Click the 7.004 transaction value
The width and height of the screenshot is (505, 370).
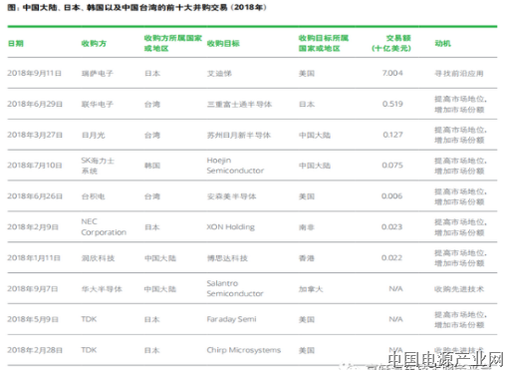[392, 73]
